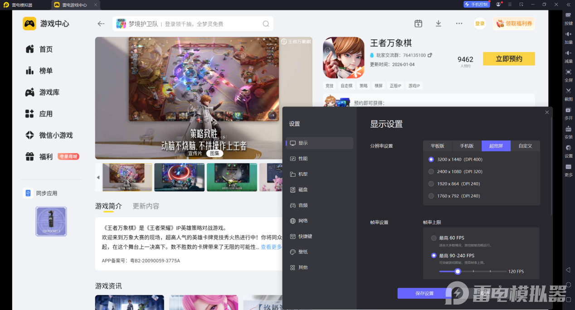This screenshot has width=575, height=310.
Task: Click the settings dialog vertical scrollbar
Action: click(x=551, y=167)
